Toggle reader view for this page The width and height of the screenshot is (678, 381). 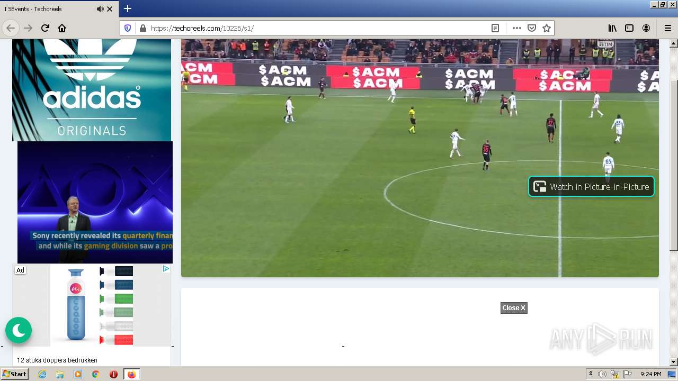[x=495, y=28]
